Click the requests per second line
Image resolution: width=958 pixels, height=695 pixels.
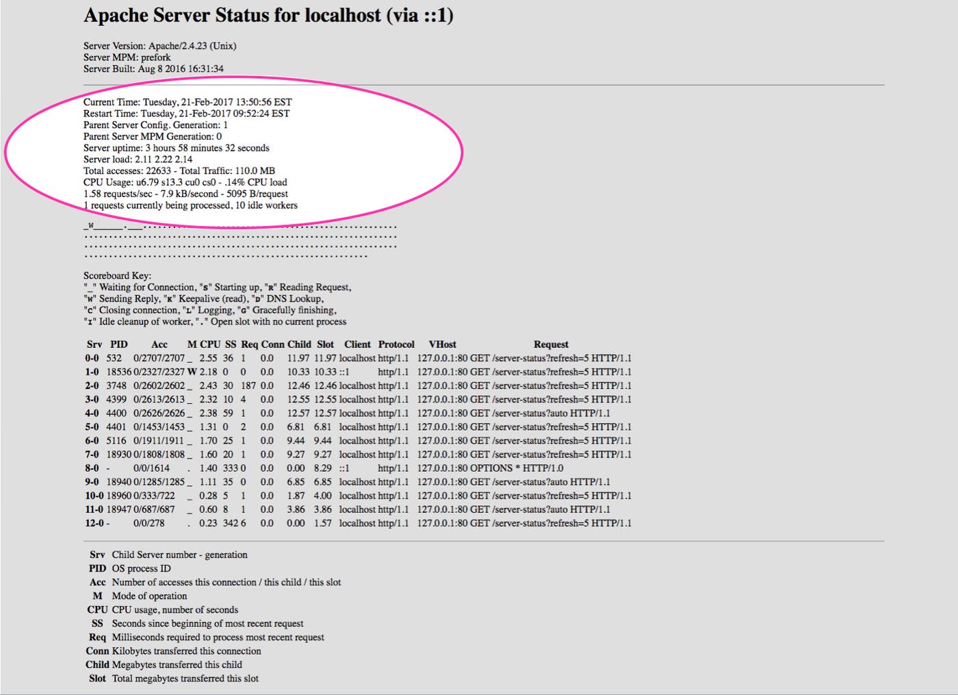(185, 193)
